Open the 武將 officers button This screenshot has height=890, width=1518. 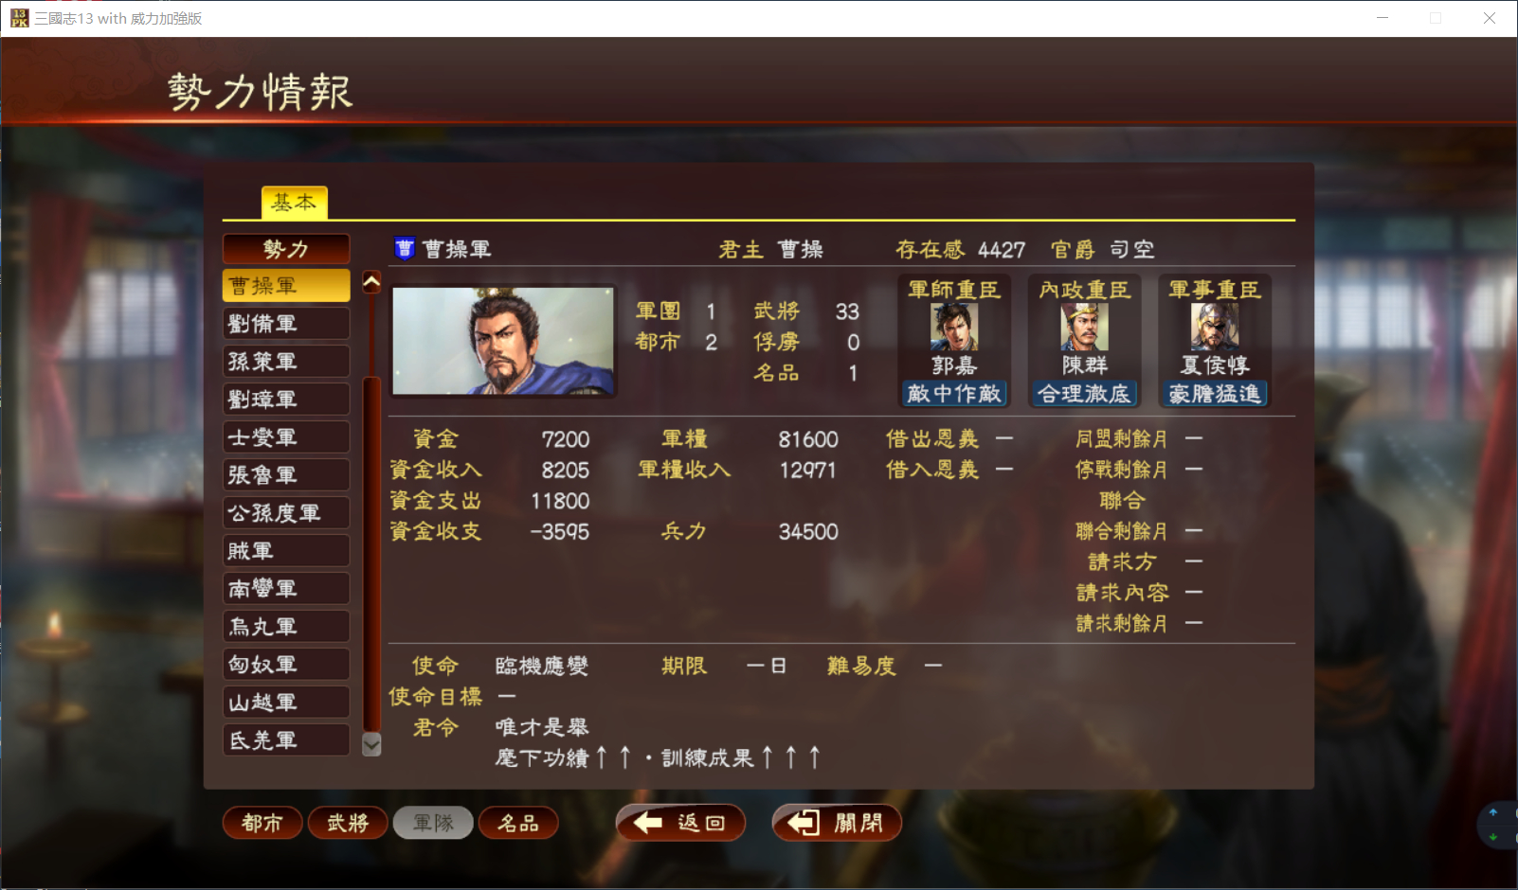coord(348,823)
